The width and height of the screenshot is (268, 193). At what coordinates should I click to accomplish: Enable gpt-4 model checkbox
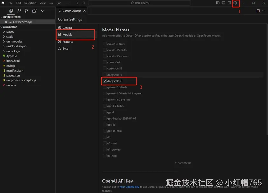[105, 112]
